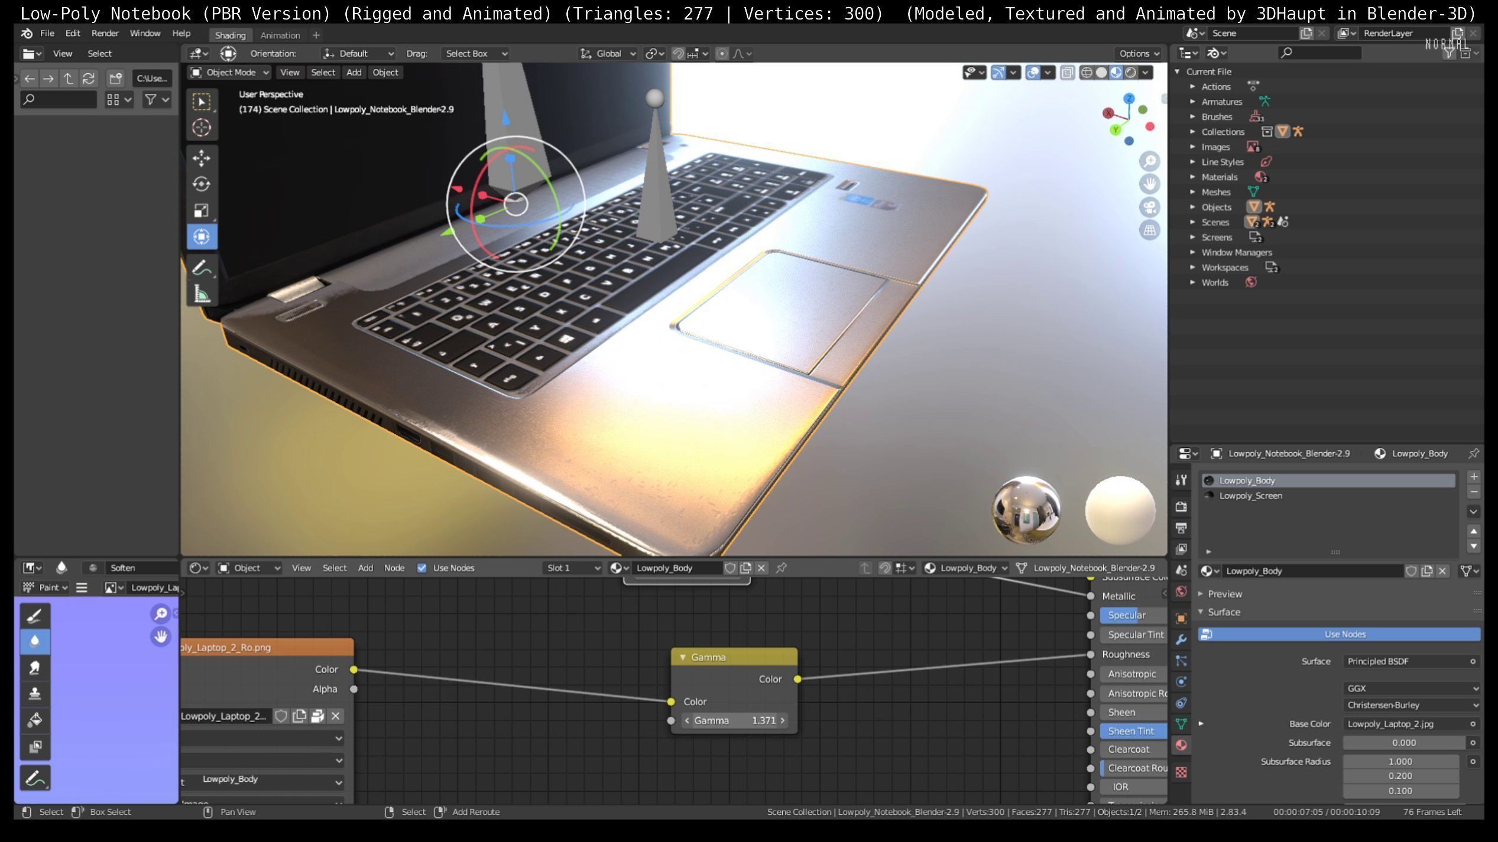Open the Render menu
This screenshot has width=1498, height=842.
pos(105,34)
